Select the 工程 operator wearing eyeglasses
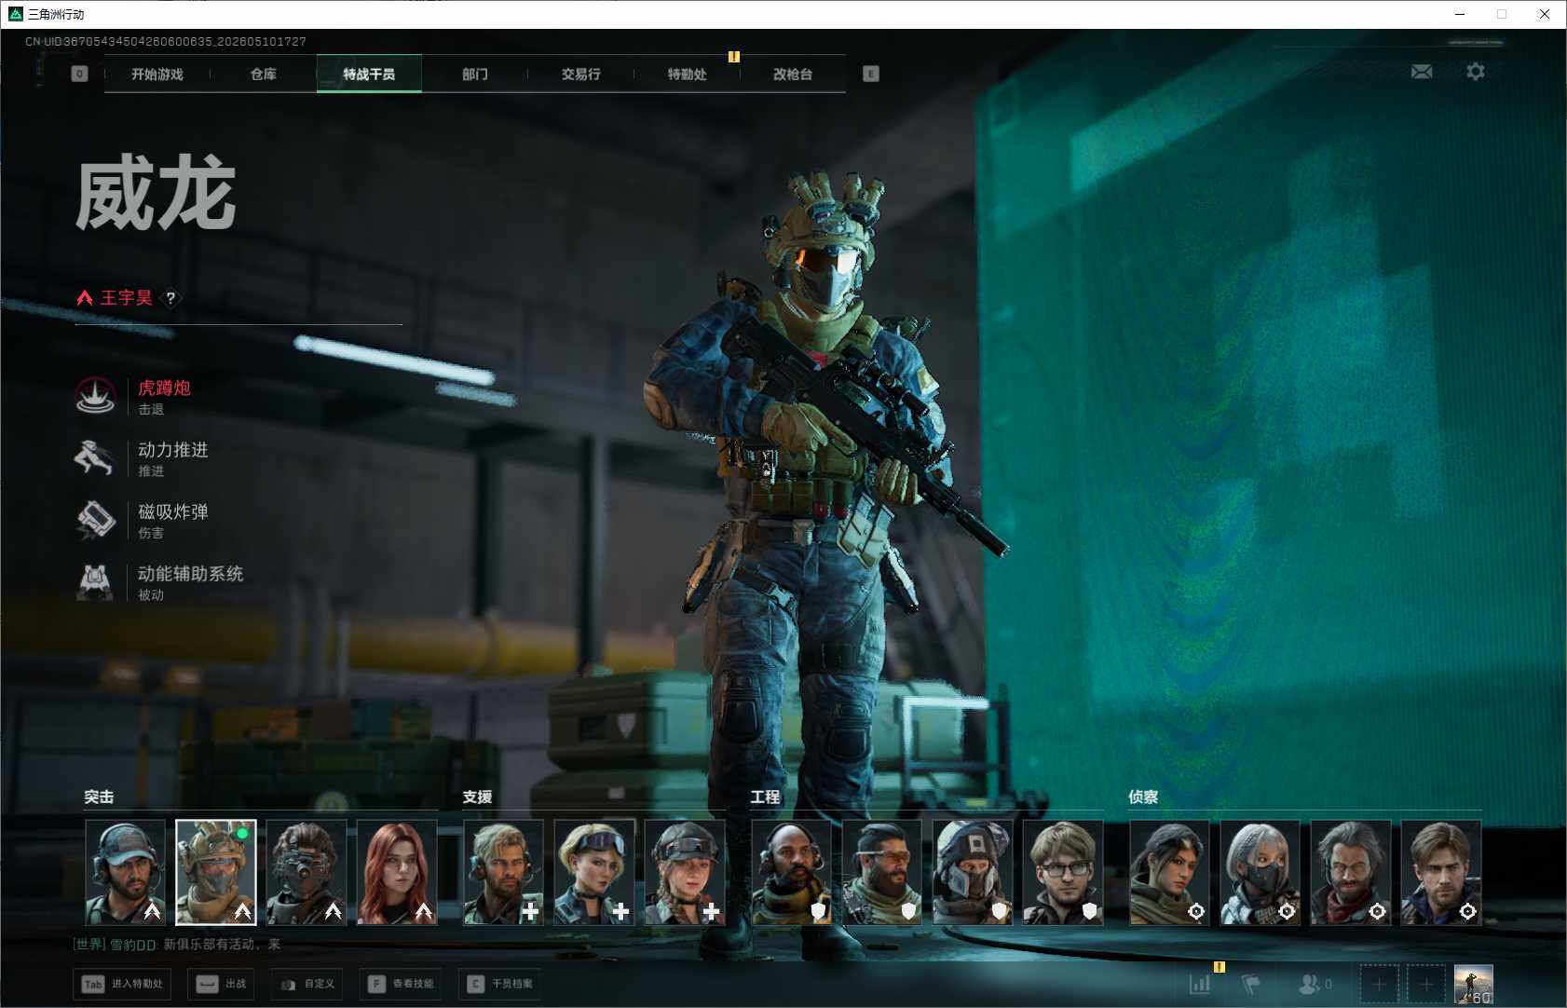1567x1008 pixels. (1062, 873)
